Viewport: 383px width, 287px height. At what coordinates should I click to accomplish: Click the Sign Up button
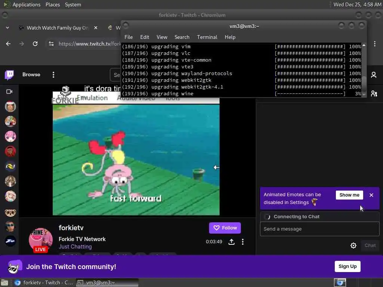347,266
